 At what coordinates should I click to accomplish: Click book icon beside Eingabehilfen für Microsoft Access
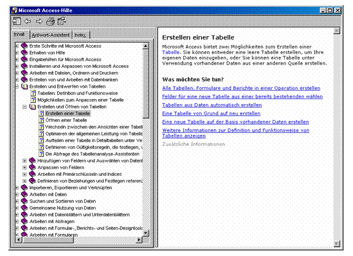tap(24, 60)
